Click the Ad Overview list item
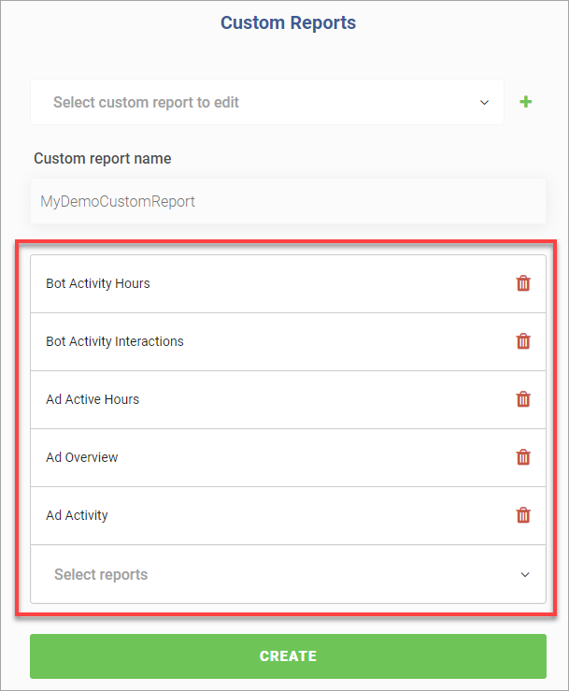 pos(288,457)
